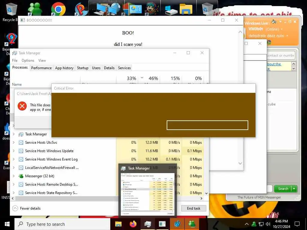Switch to the Users tab

click(96, 68)
